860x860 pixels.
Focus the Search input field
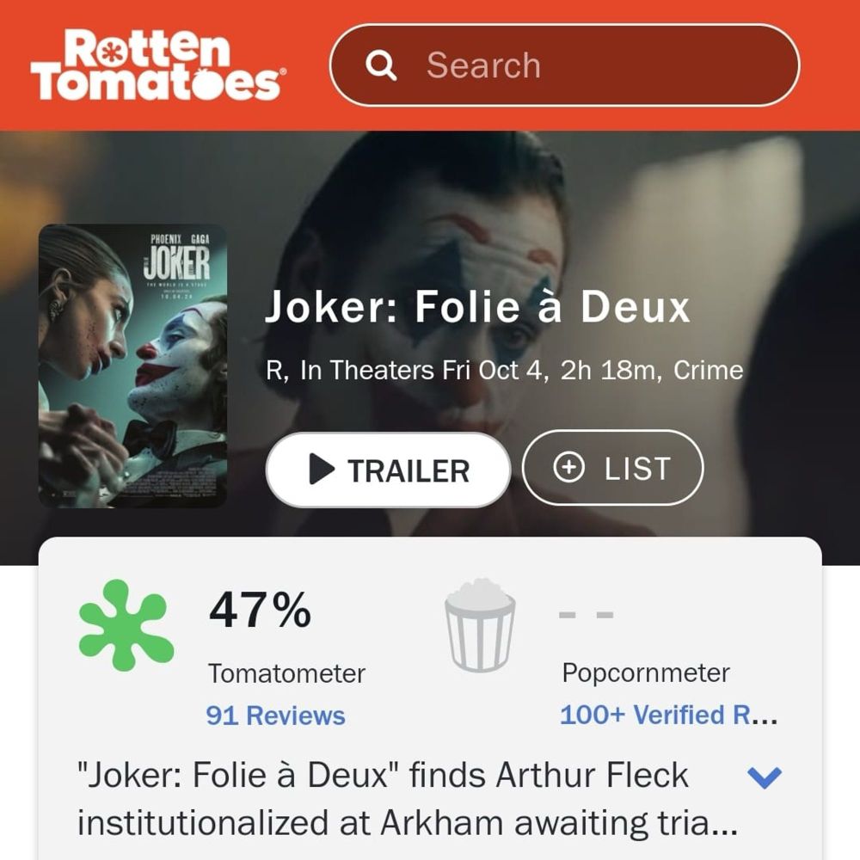(564, 64)
